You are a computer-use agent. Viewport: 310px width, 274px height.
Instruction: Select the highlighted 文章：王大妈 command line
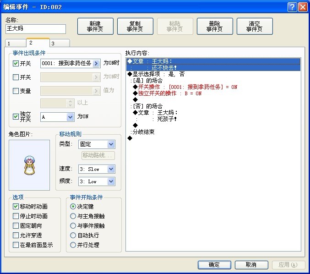coord(213,61)
